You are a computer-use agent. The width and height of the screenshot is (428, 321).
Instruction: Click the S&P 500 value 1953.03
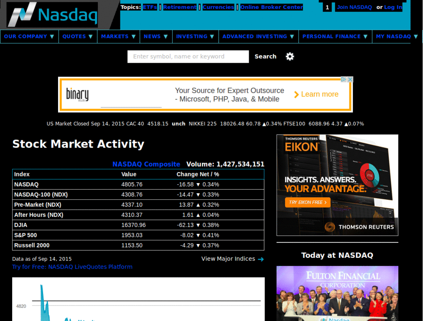coord(132,235)
